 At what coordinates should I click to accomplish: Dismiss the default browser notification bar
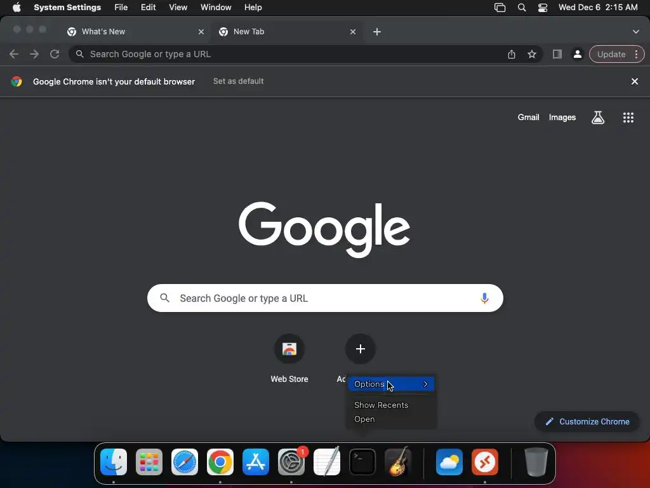[634, 81]
